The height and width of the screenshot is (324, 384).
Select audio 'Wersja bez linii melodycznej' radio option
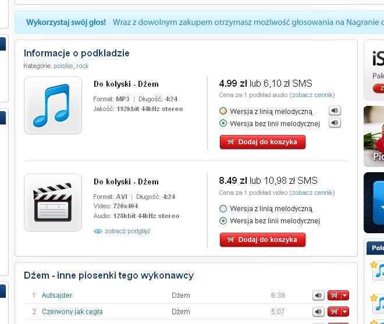(223, 123)
